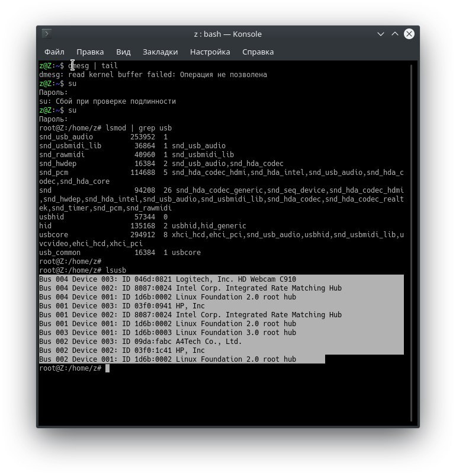Click the Konsole terminal icon in title bar

pyautogui.click(x=47, y=34)
